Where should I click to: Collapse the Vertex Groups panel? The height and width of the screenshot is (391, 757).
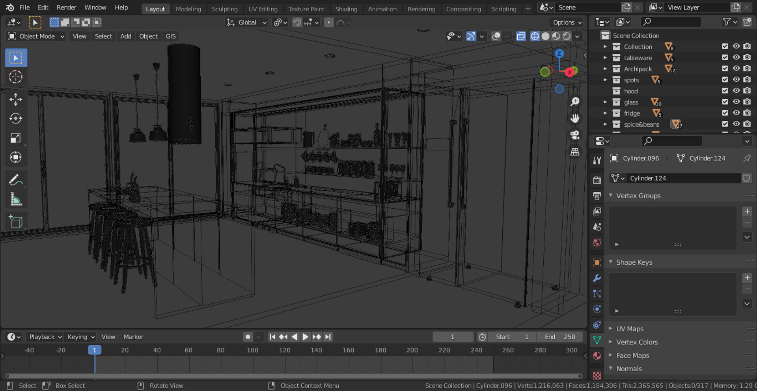tap(611, 195)
